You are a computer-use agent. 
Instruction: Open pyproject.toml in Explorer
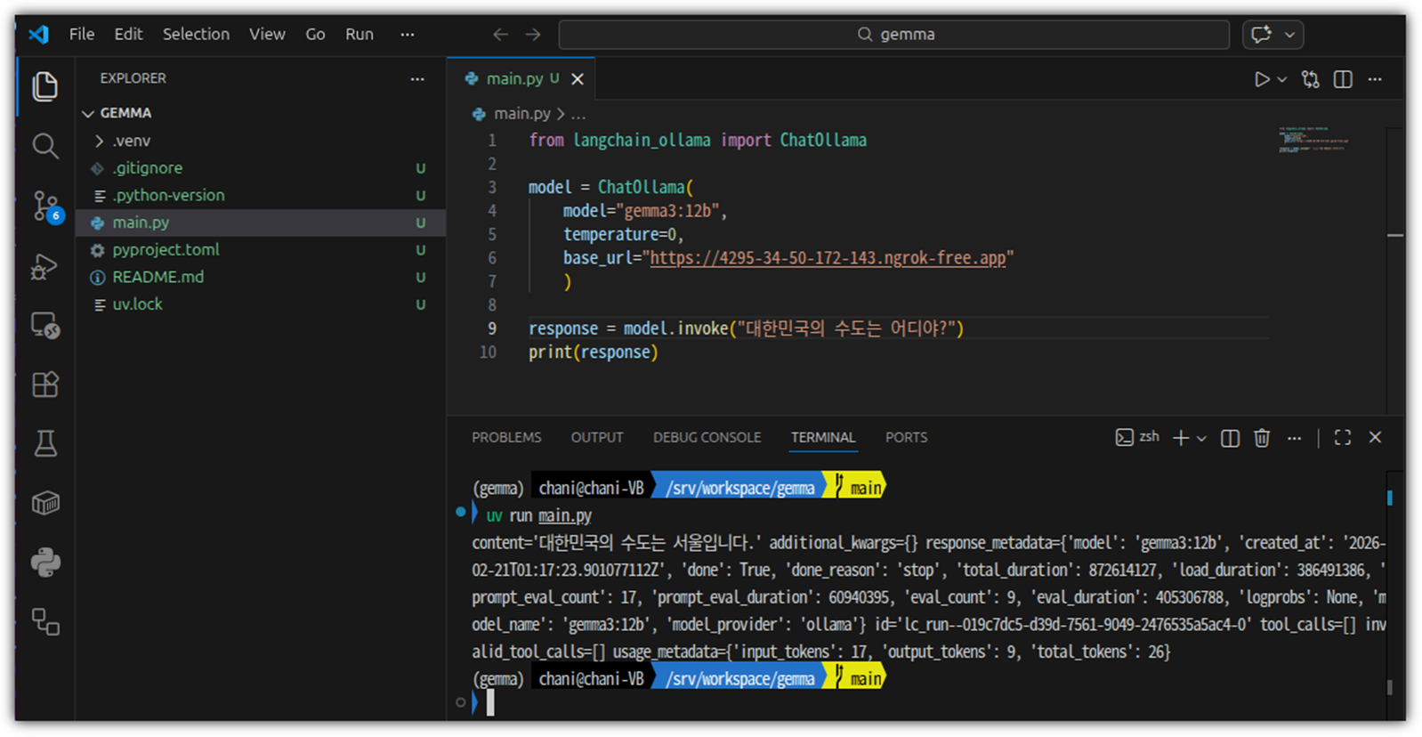click(x=261, y=249)
